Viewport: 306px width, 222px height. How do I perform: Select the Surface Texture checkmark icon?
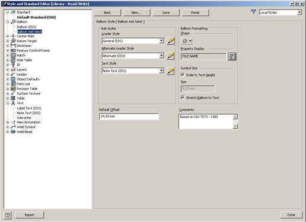pyautogui.click(x=13, y=94)
